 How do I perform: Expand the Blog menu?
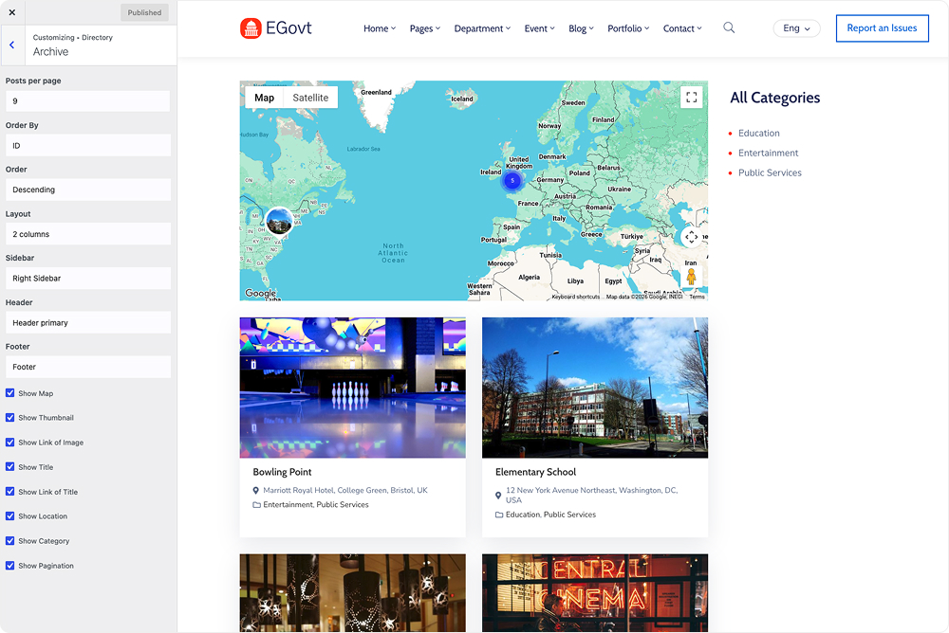click(x=581, y=28)
